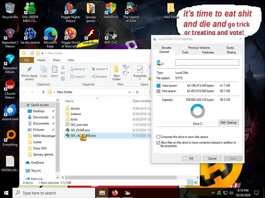Screen dimensions: 265x198
Task: Launch the HalloDock shortcut
Action: [111, 11]
